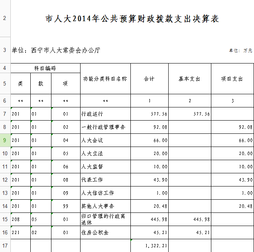Select the 科目编码 header cell

[45, 68]
